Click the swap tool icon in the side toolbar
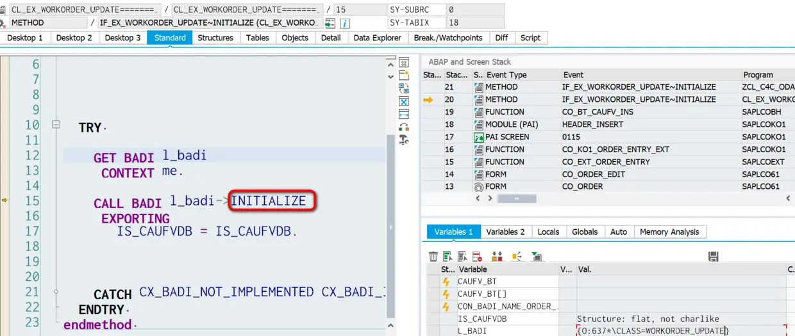Screen dimensions: 795x336 click(404, 88)
